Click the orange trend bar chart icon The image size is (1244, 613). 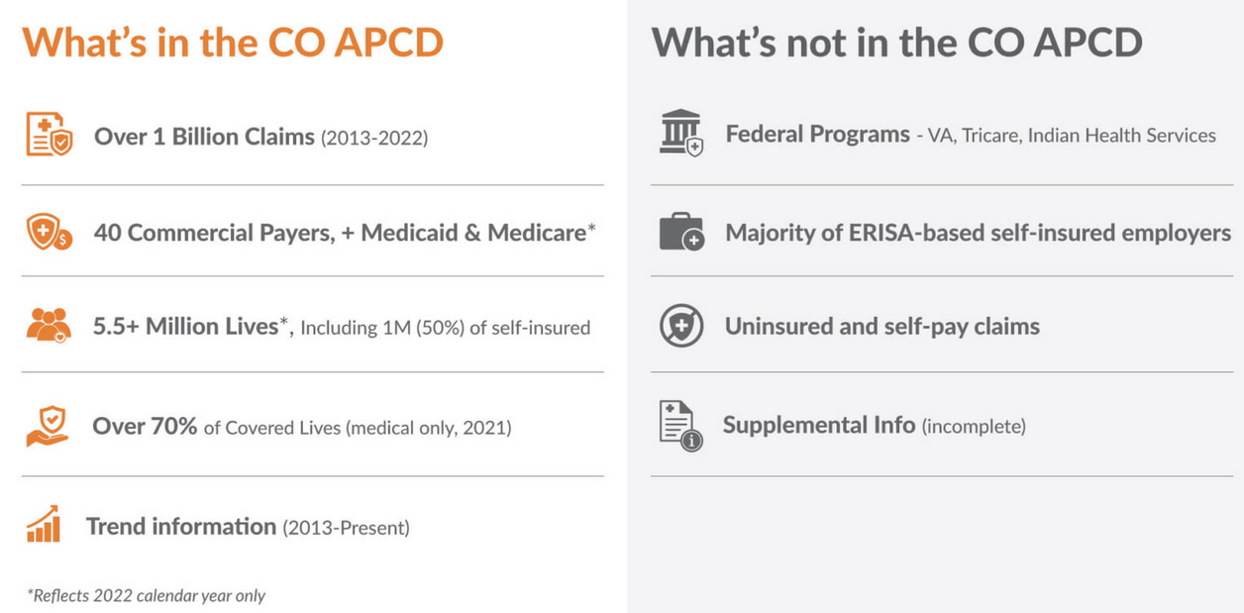click(44, 524)
